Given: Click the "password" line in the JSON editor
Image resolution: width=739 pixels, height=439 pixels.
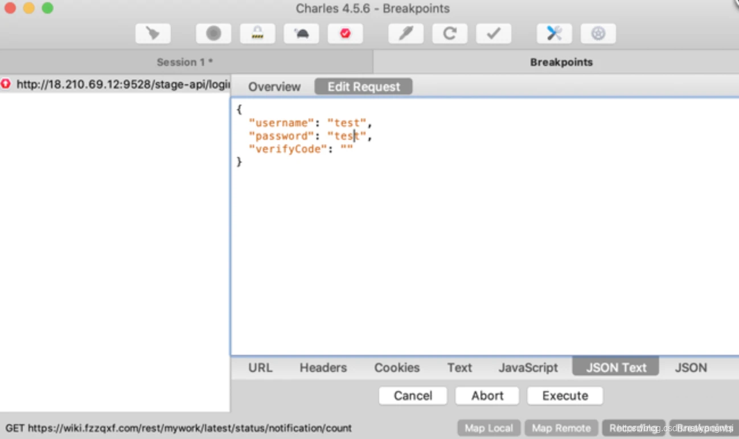Looking at the screenshot, I should [310, 136].
